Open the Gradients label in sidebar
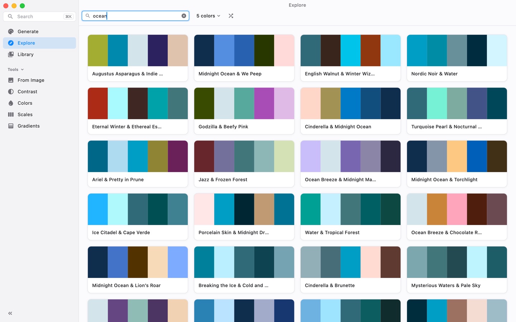Image resolution: width=516 pixels, height=322 pixels. [x=29, y=126]
